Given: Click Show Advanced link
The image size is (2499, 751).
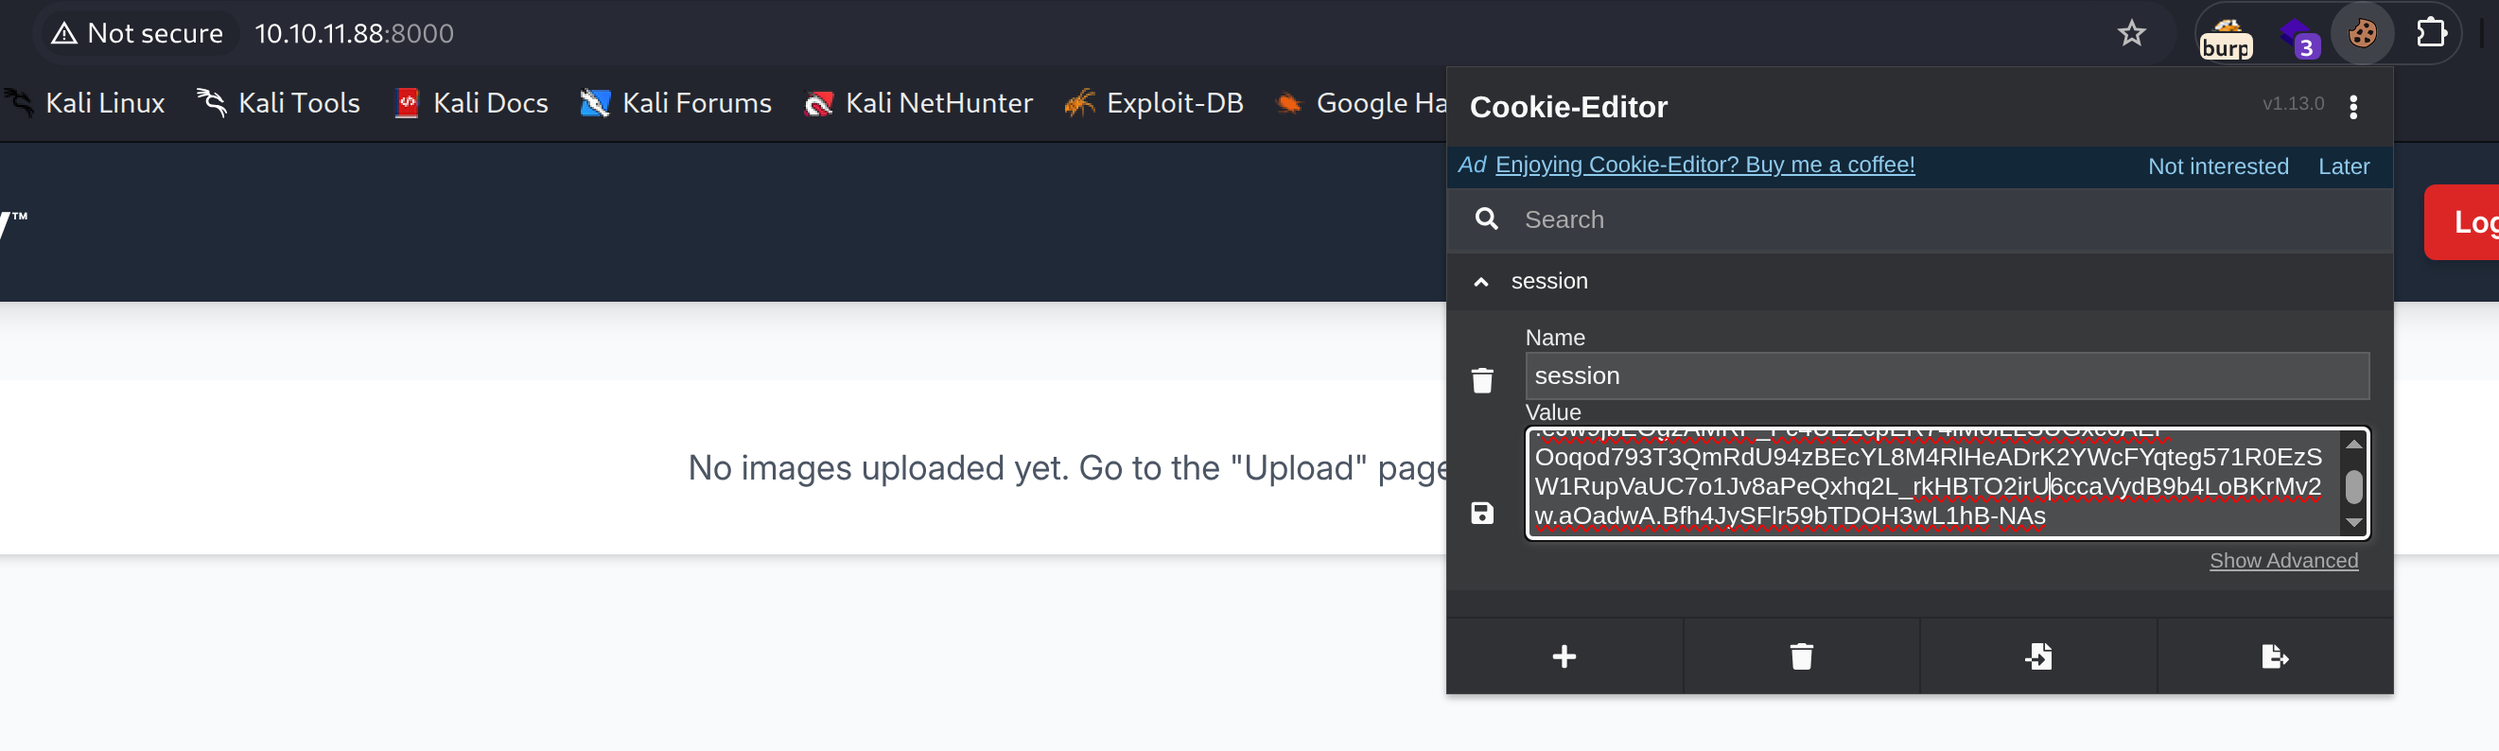Looking at the screenshot, I should click(2282, 561).
